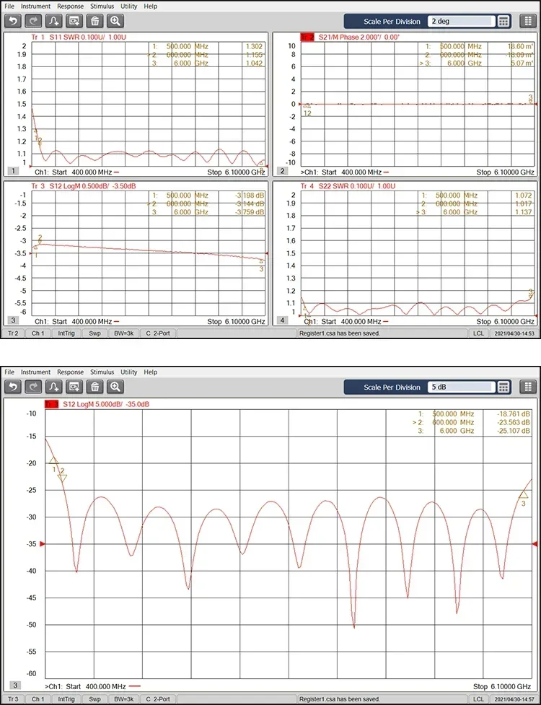Click the -18.761 dB marker readout in bottom window

[513, 413]
